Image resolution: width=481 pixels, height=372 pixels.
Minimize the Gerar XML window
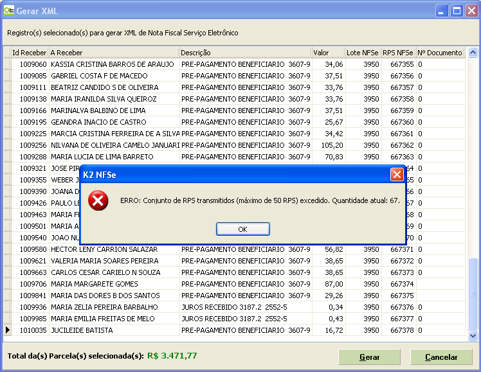coord(442,11)
